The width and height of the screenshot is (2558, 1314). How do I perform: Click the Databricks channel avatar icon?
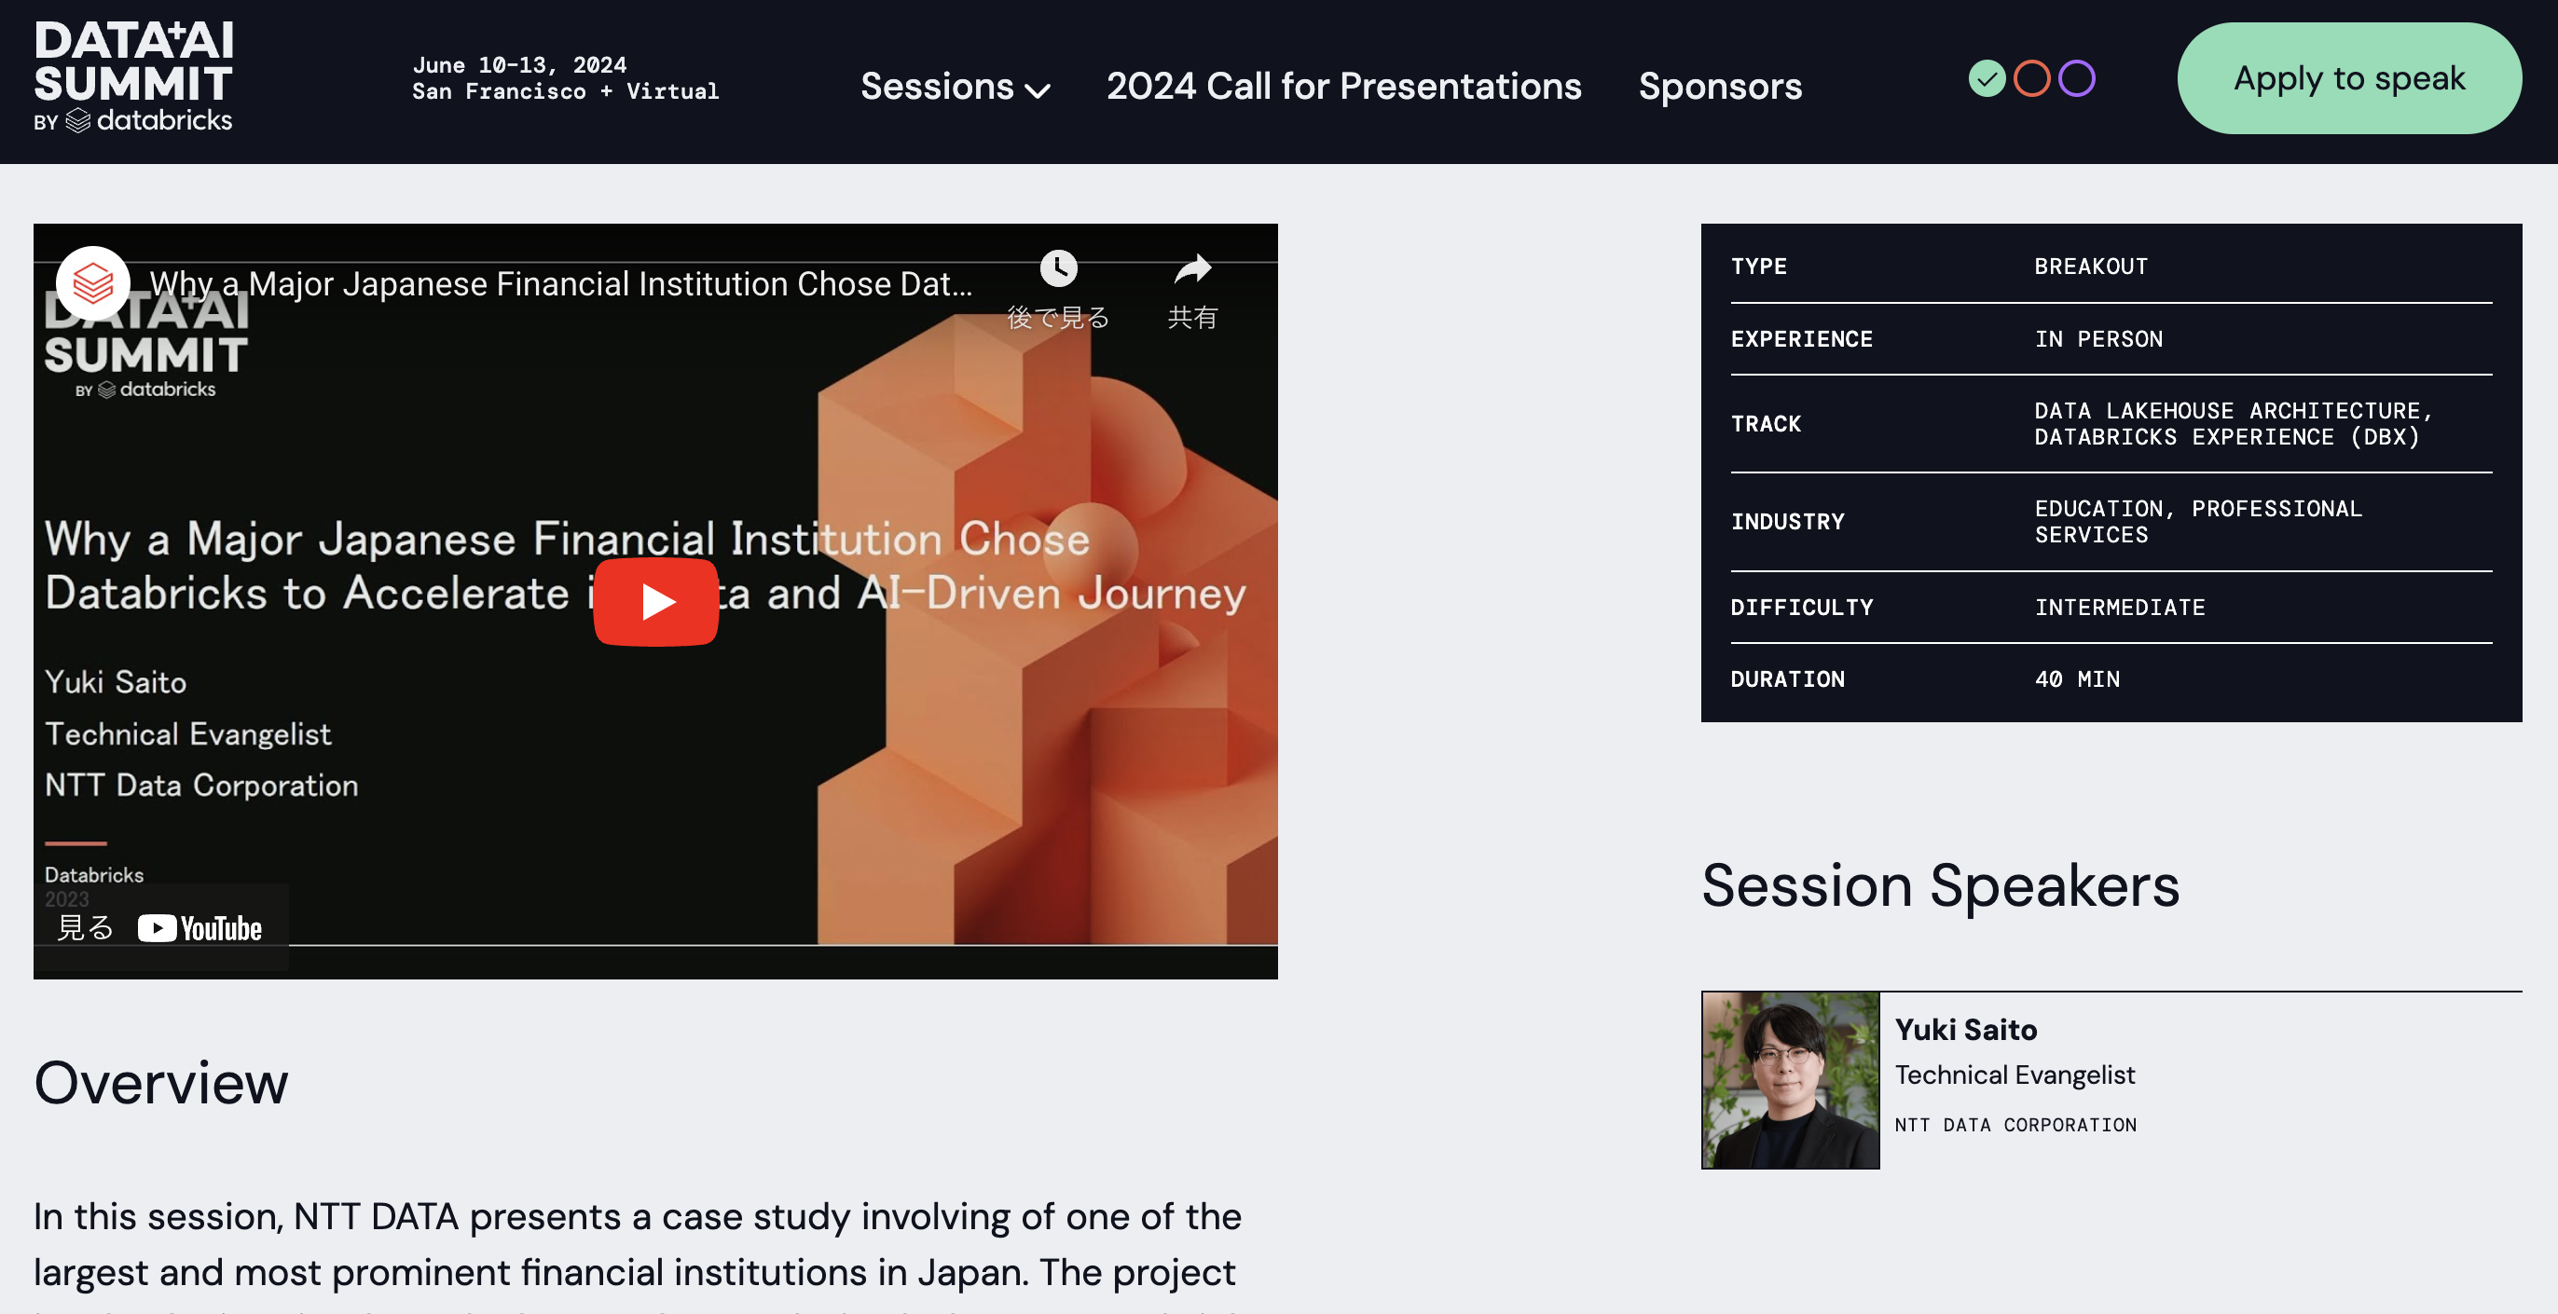point(92,283)
